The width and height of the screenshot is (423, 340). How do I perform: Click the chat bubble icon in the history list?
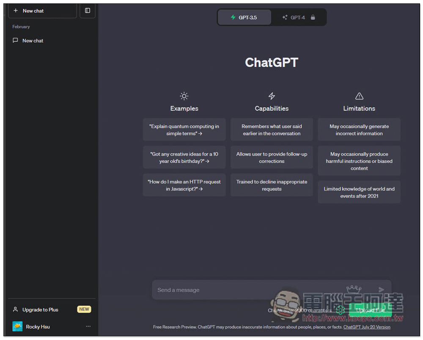coord(15,41)
